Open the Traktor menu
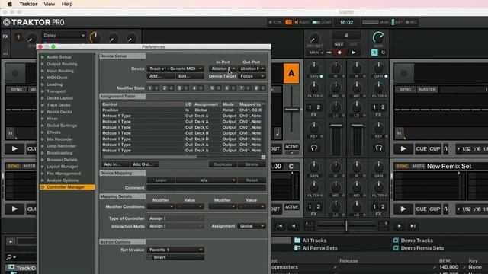 point(28,4)
